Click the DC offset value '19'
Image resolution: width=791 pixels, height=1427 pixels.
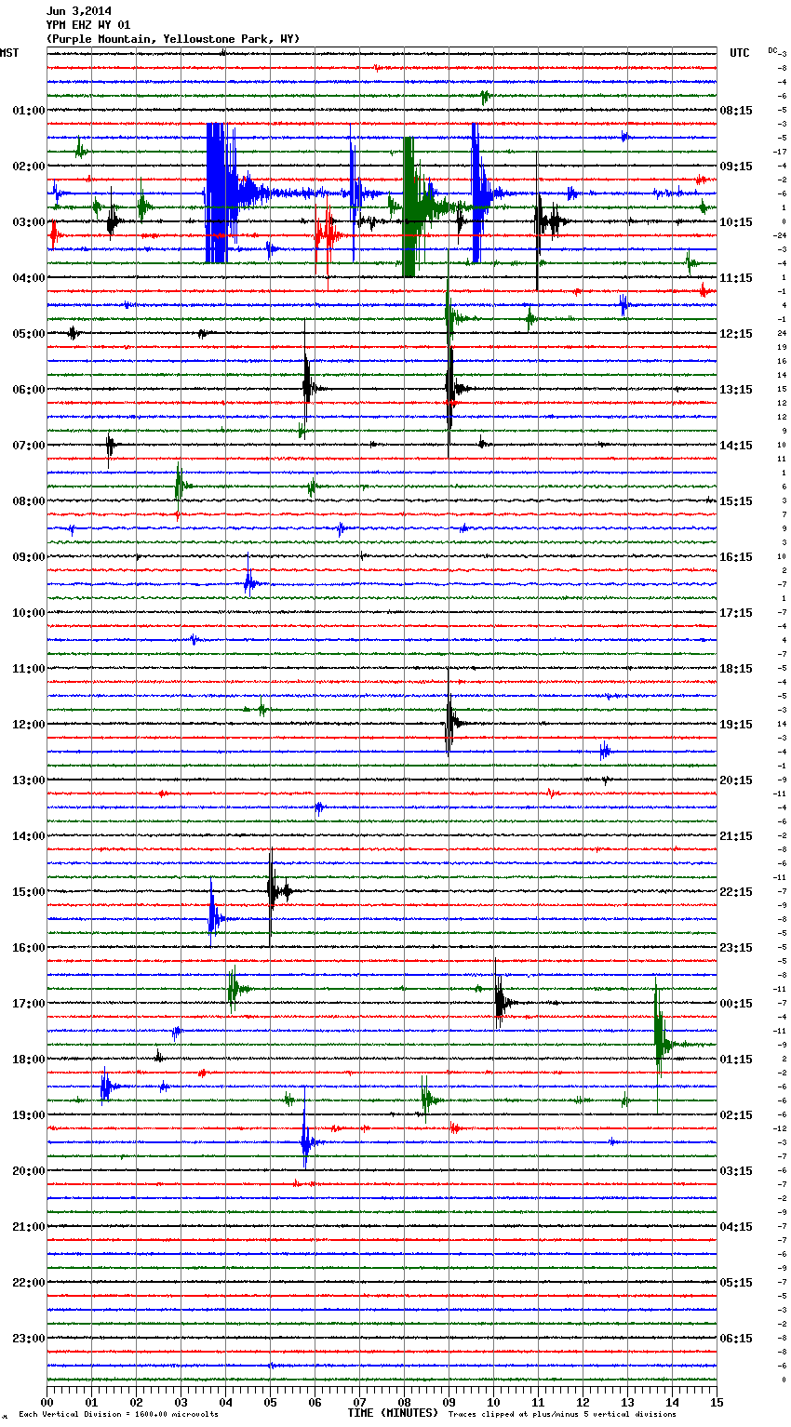[783, 347]
